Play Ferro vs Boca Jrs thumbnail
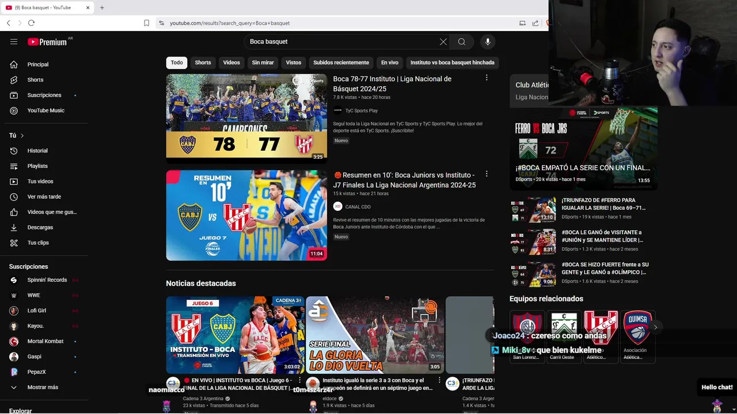Image resolution: width=737 pixels, height=414 pixels. (583, 148)
